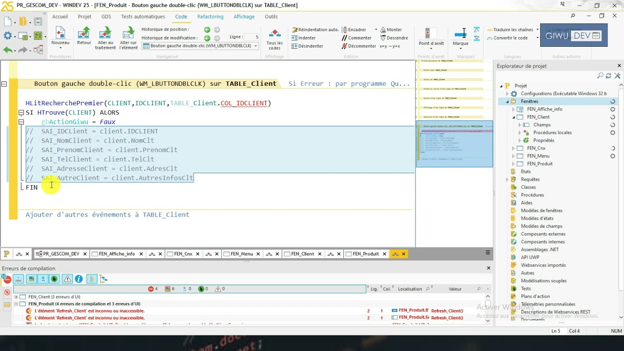Click Commenter in Edition group
624x351 pixels.
(356, 38)
